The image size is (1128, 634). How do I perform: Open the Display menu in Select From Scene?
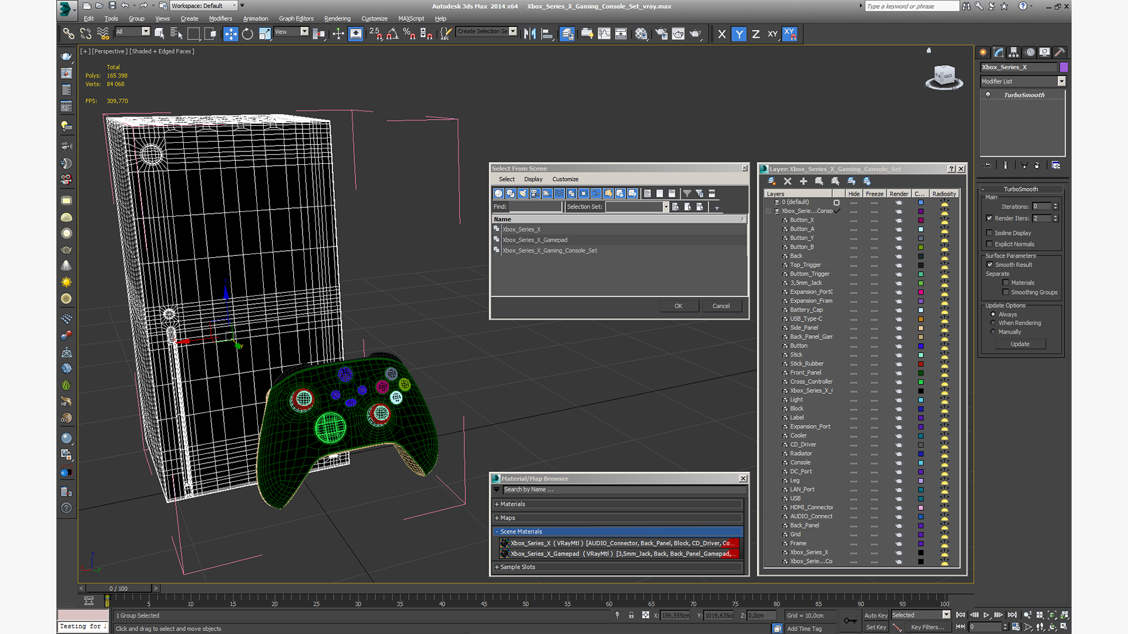[533, 179]
